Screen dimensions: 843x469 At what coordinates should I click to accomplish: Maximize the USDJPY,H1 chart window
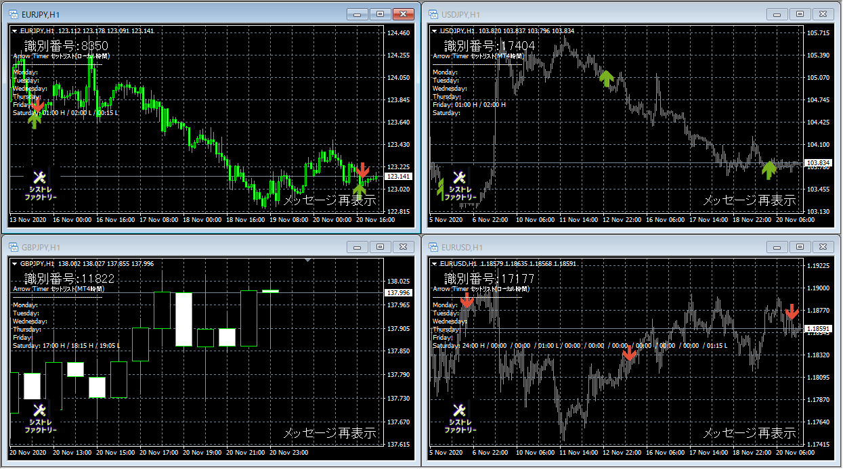(x=800, y=14)
